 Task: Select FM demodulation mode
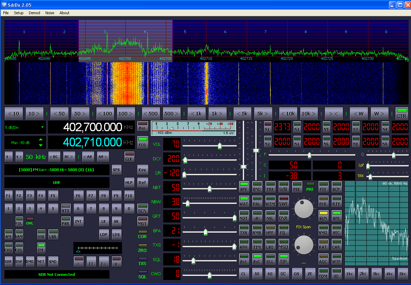tap(41, 248)
